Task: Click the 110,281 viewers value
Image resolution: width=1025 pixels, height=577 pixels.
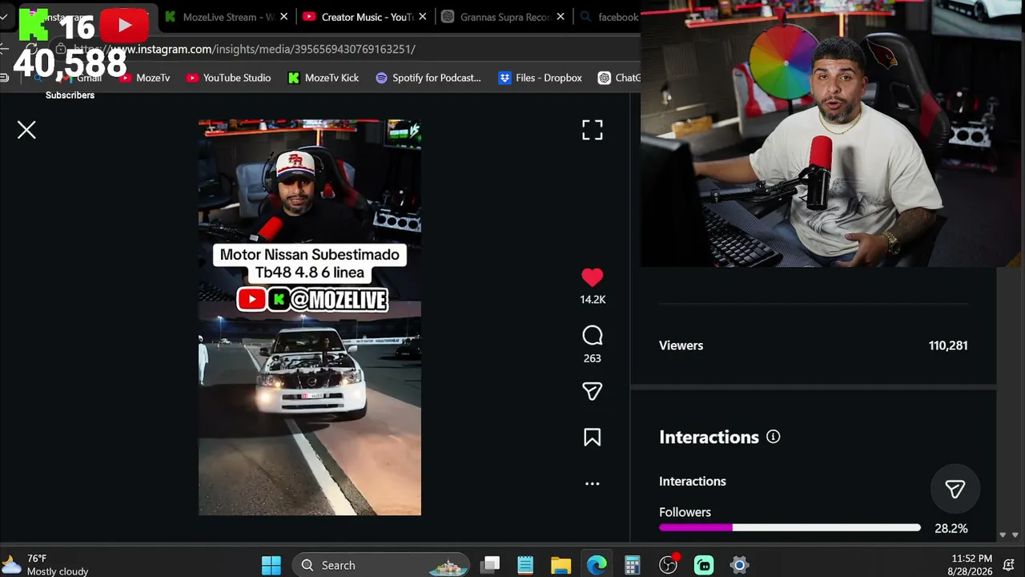Action: (x=948, y=345)
